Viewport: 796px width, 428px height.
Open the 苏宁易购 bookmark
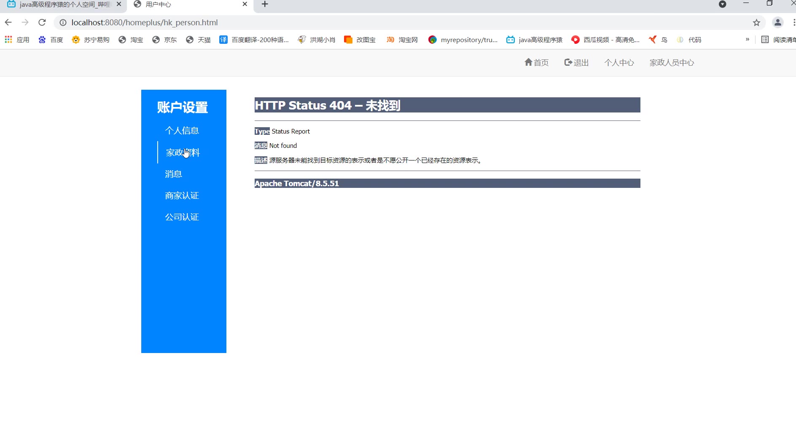[x=91, y=40]
